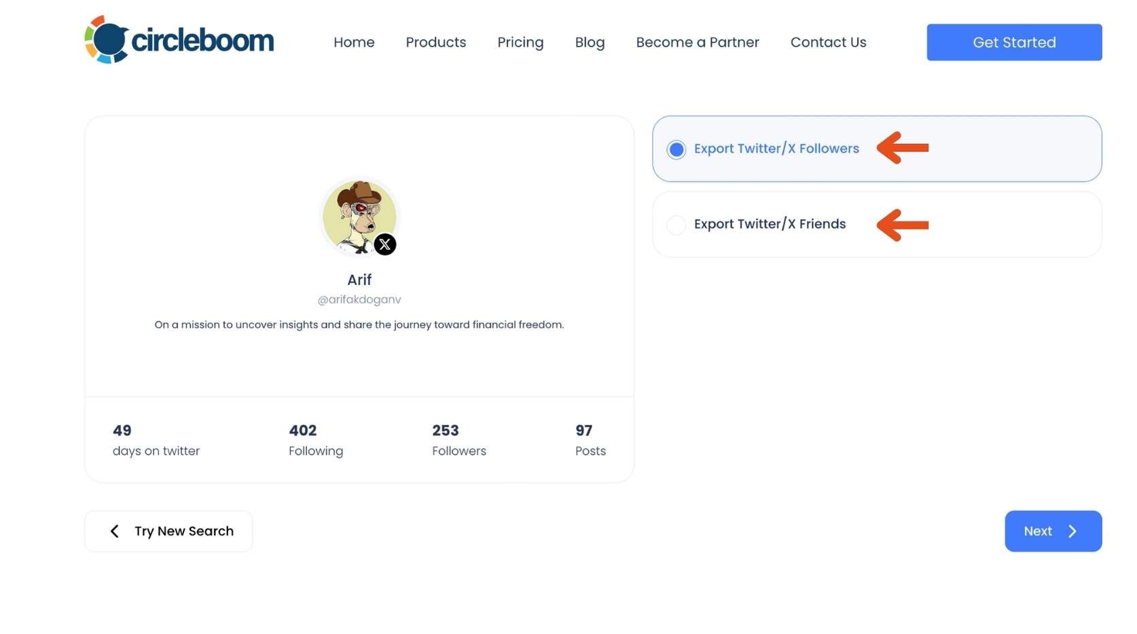Click the red arrow beside Export Followers

click(903, 148)
